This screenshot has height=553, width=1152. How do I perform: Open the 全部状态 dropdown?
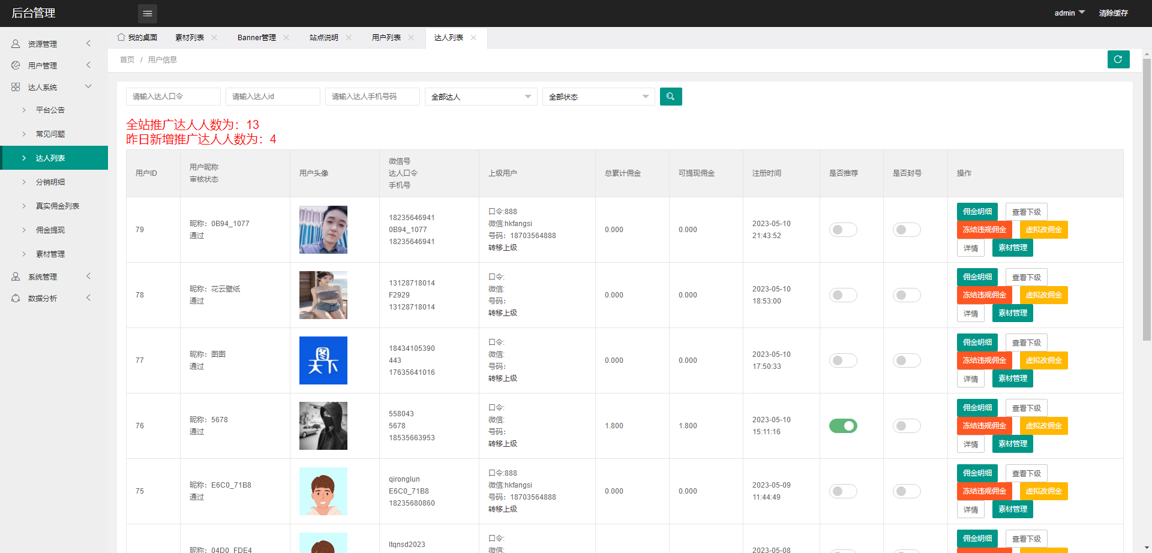(x=599, y=97)
